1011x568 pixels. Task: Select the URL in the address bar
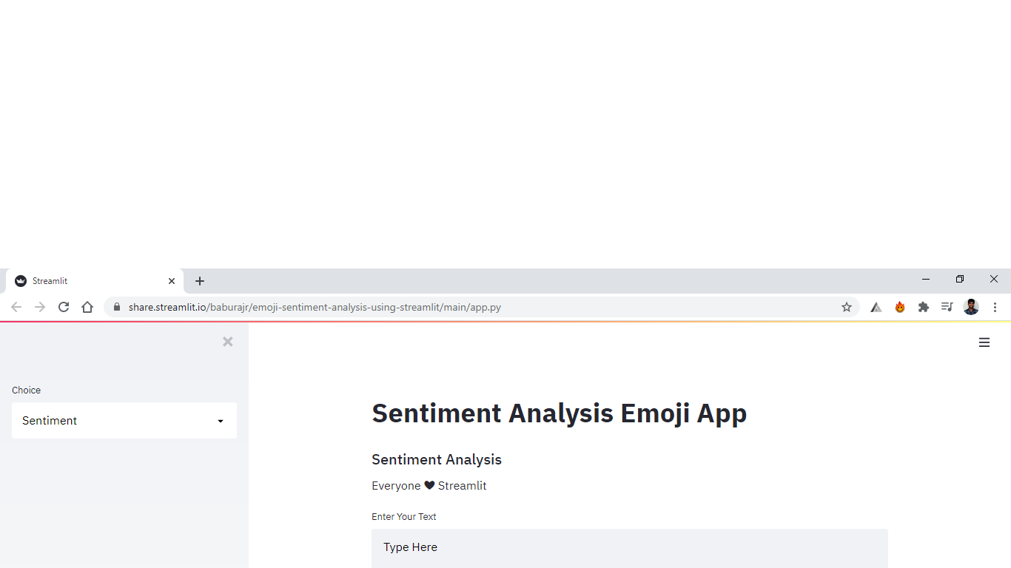(315, 307)
